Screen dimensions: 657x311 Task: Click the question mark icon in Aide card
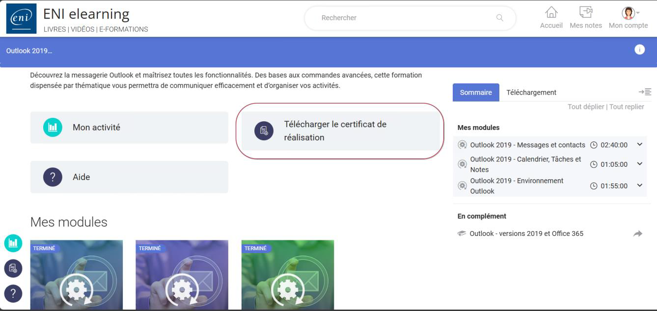click(x=53, y=177)
